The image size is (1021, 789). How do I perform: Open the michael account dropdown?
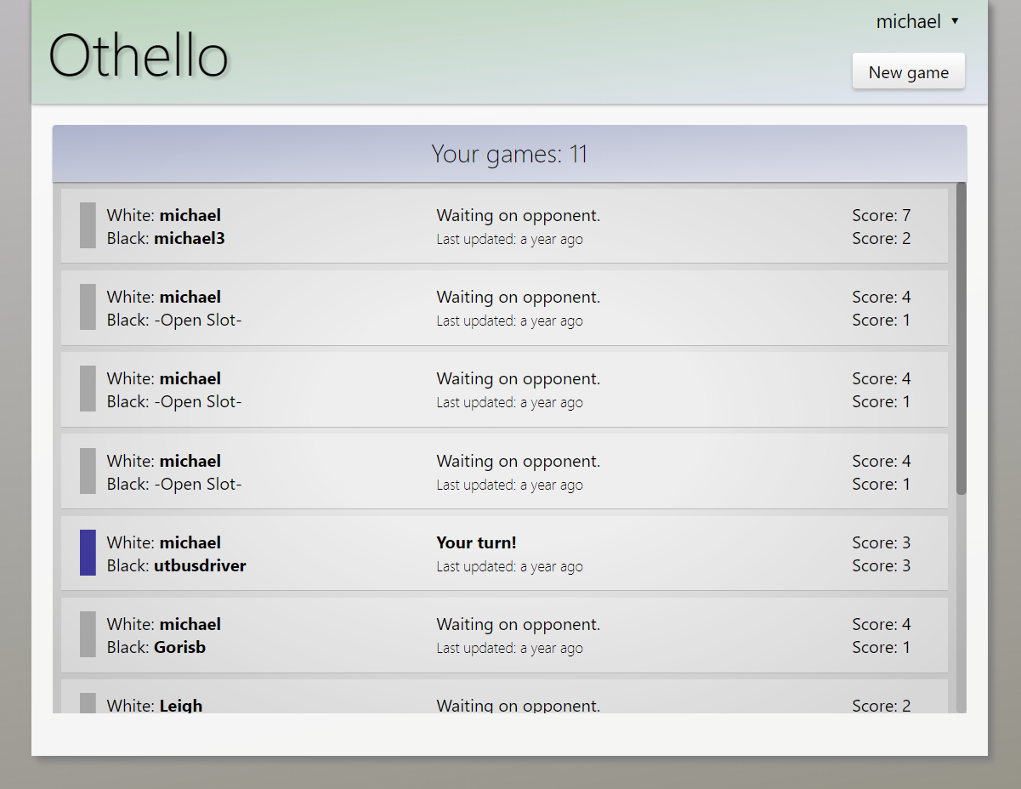909,21
